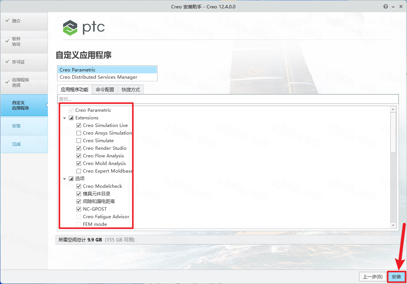Uncheck the 模具元件目录 checkbox
The width and height of the screenshot is (407, 284).
[x=79, y=194]
